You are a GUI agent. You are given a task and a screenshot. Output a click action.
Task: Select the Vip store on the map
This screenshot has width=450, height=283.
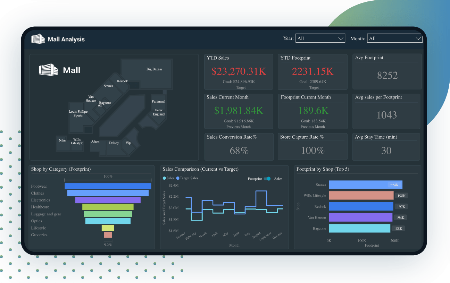pyautogui.click(x=128, y=143)
